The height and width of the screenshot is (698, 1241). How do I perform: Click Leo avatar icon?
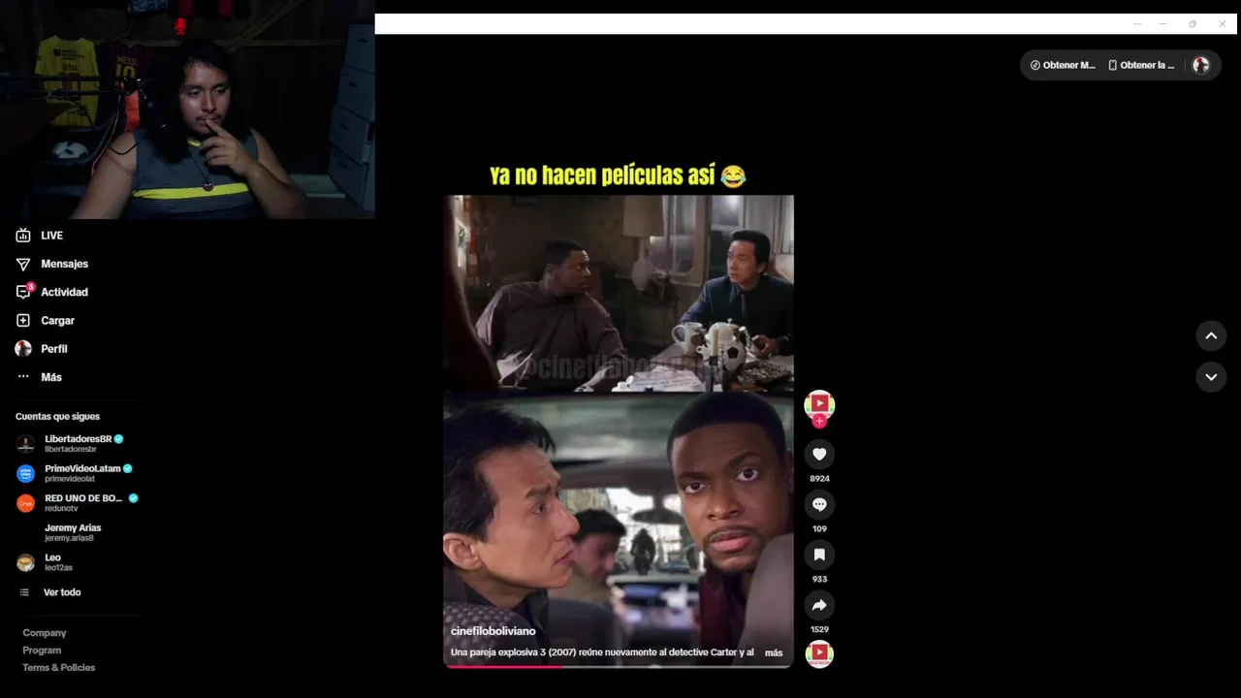click(26, 562)
